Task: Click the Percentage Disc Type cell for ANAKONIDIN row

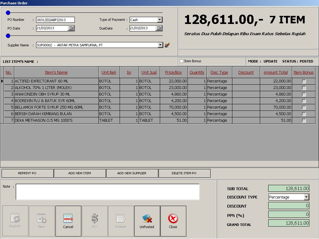Action: [x=219, y=94]
